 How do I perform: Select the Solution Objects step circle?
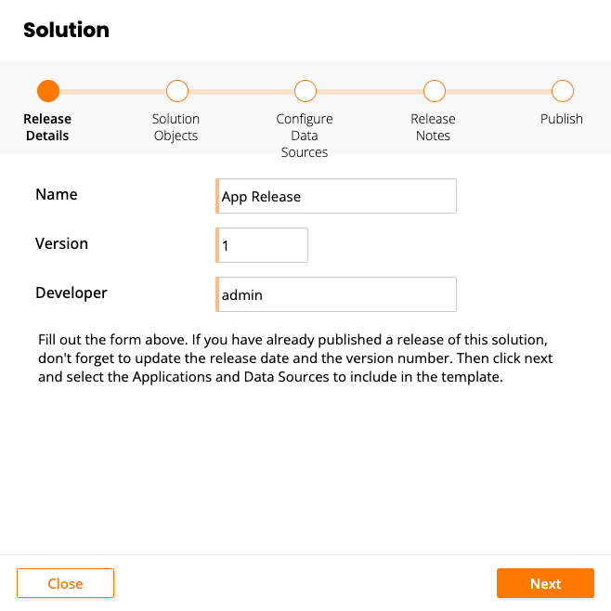pos(176,91)
